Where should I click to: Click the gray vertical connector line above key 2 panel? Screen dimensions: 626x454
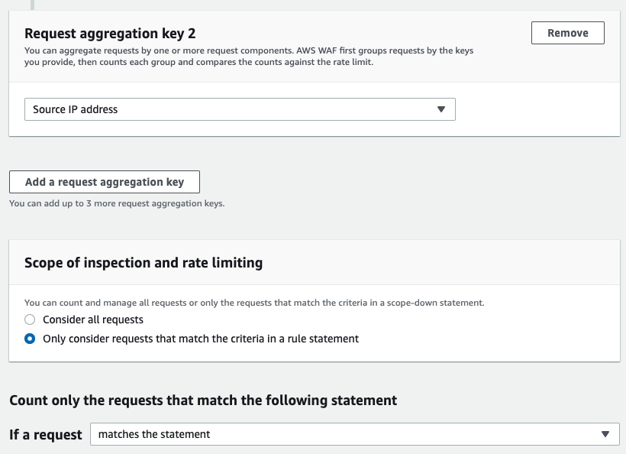(x=32, y=5)
